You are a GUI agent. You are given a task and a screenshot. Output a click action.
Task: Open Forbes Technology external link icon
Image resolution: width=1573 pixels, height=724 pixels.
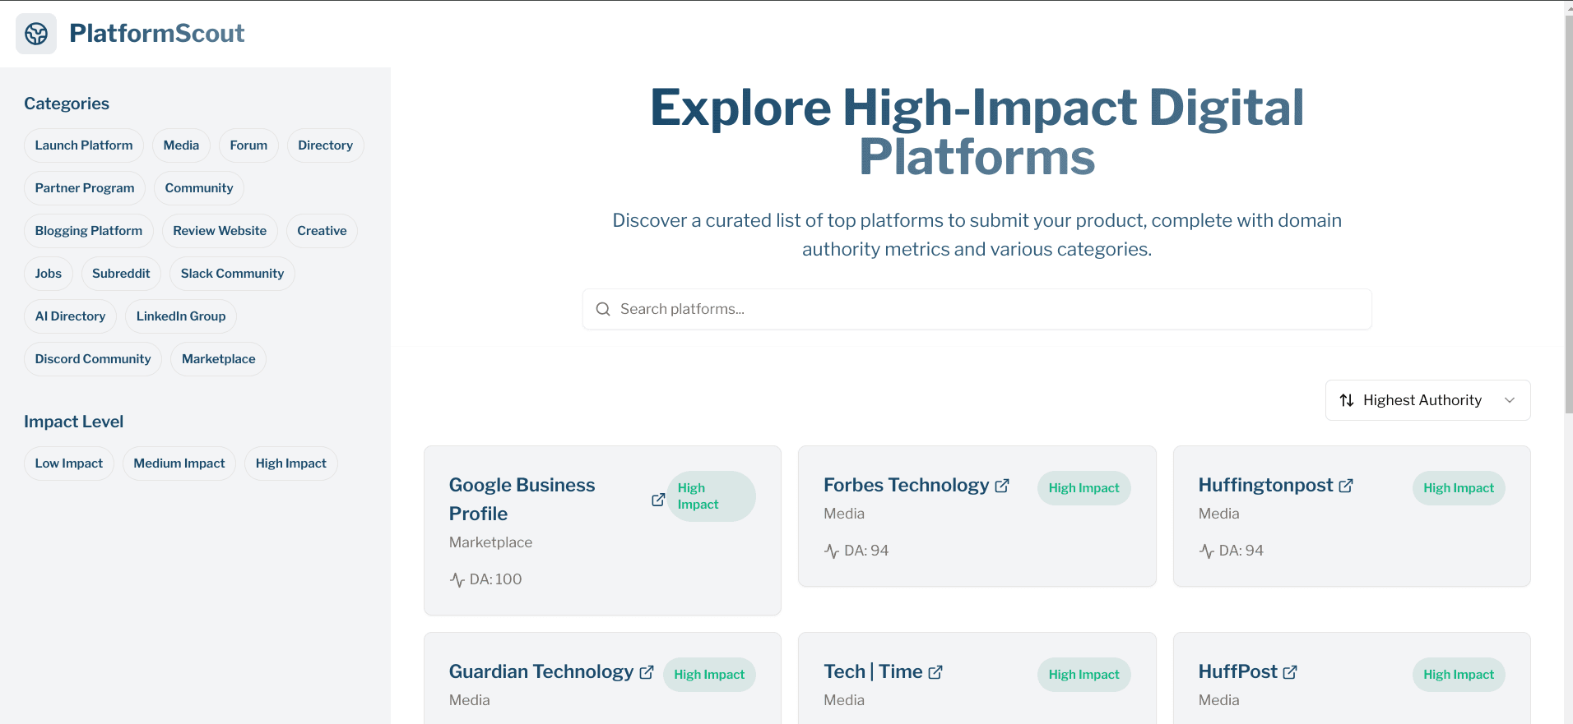coord(1002,486)
